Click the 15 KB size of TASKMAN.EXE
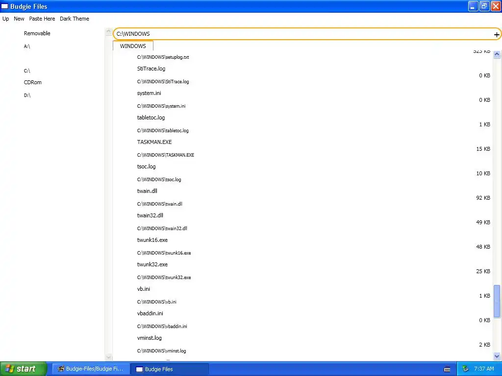The image size is (502, 376). coord(483,149)
